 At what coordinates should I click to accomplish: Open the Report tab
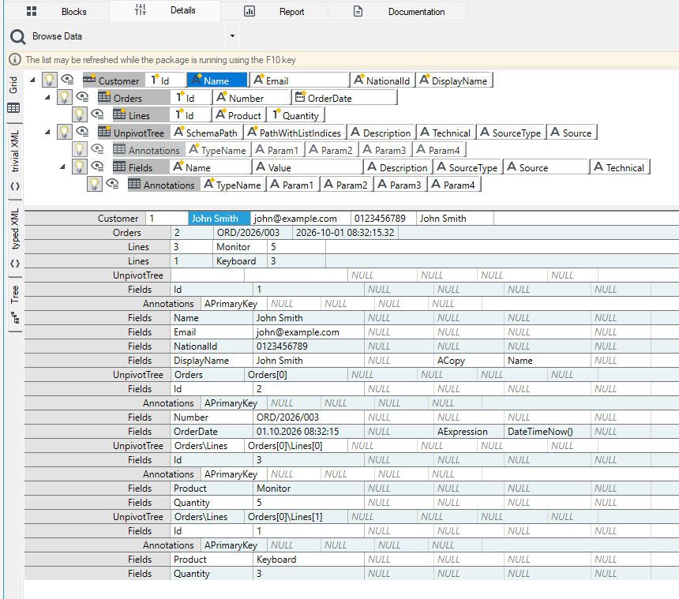point(274,11)
